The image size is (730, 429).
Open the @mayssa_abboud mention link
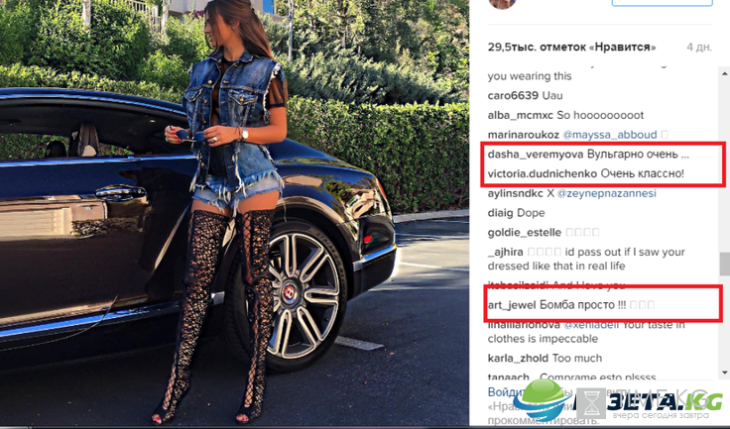610,135
